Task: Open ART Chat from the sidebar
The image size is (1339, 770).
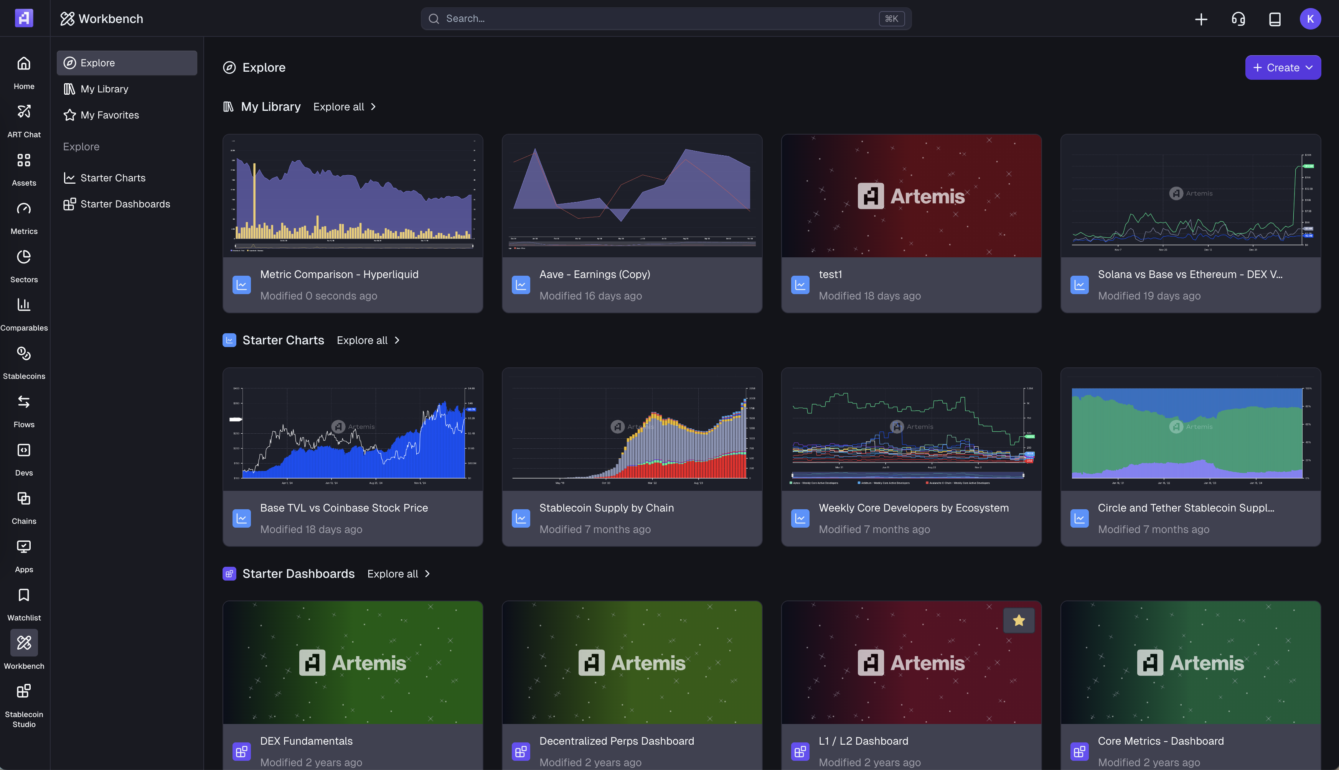Action: 24,120
